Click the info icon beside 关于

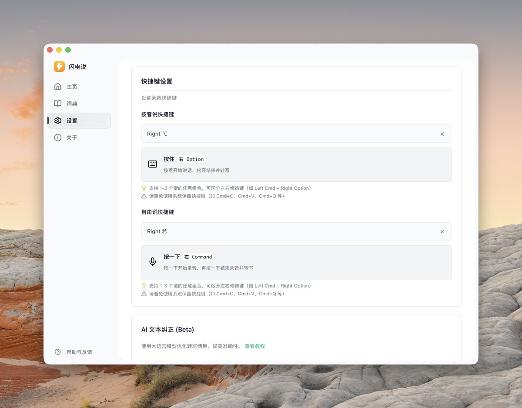point(58,137)
